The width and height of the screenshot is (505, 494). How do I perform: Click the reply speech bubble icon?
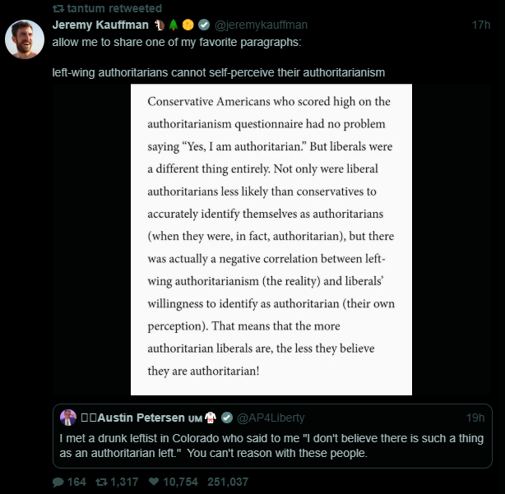point(58,482)
